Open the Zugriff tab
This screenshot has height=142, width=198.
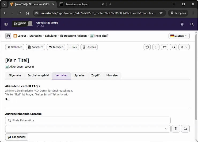96,75
